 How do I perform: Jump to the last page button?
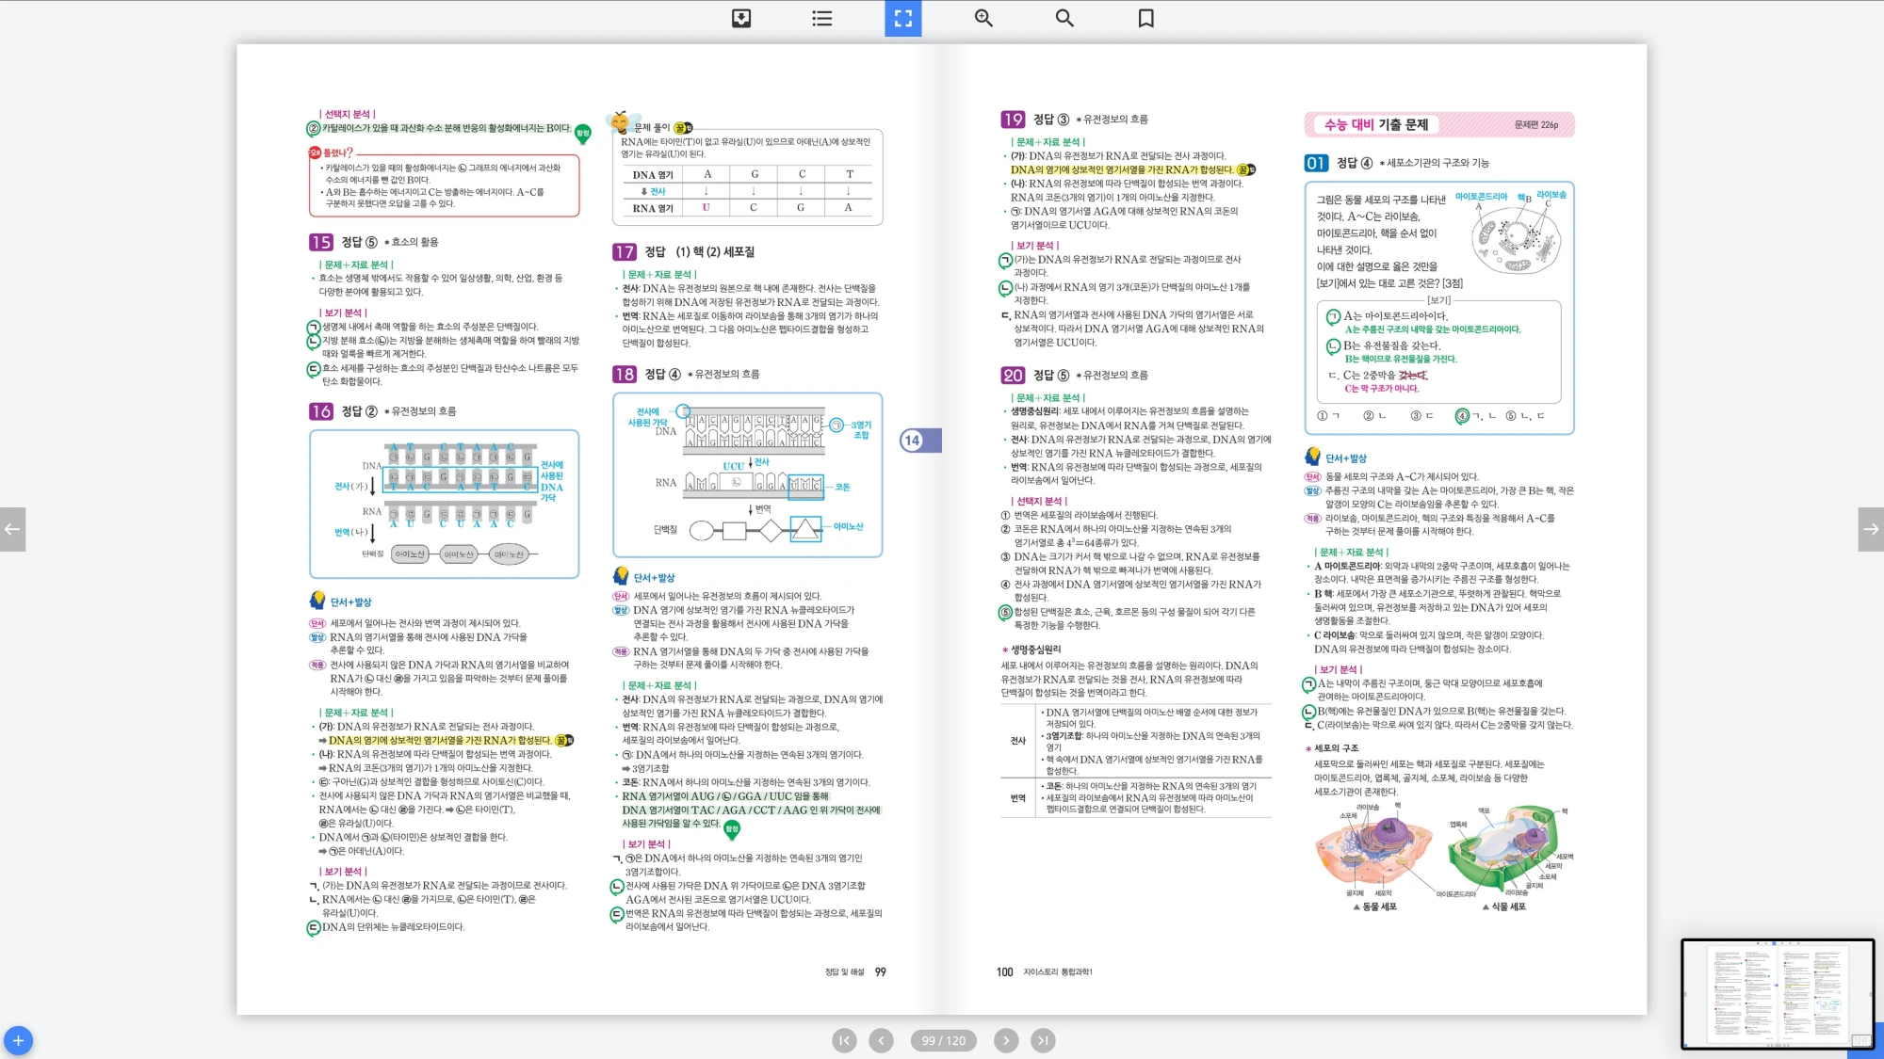pyautogui.click(x=1043, y=1040)
